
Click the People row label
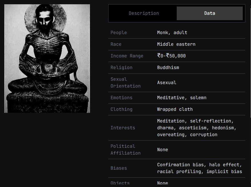point(119,33)
